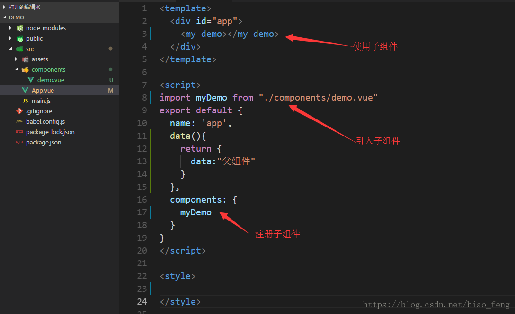
Task: Open demo.vue in the explorer
Action: (51, 80)
